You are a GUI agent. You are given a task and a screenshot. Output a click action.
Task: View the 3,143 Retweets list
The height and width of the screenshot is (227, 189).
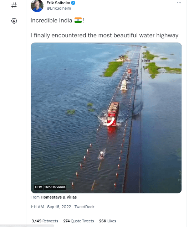(x=45, y=221)
